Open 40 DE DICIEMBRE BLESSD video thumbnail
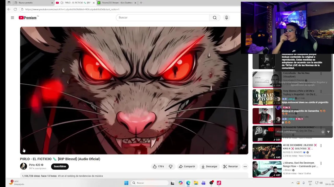This screenshot has width=334, height=187. (x=267, y=151)
